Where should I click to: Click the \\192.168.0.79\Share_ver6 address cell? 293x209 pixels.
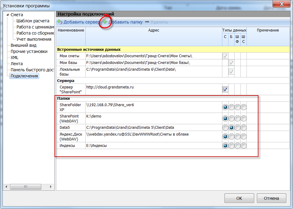coord(154,107)
